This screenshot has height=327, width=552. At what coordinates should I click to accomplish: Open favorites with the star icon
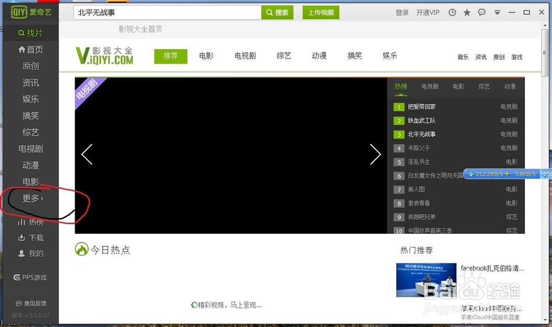(x=468, y=12)
